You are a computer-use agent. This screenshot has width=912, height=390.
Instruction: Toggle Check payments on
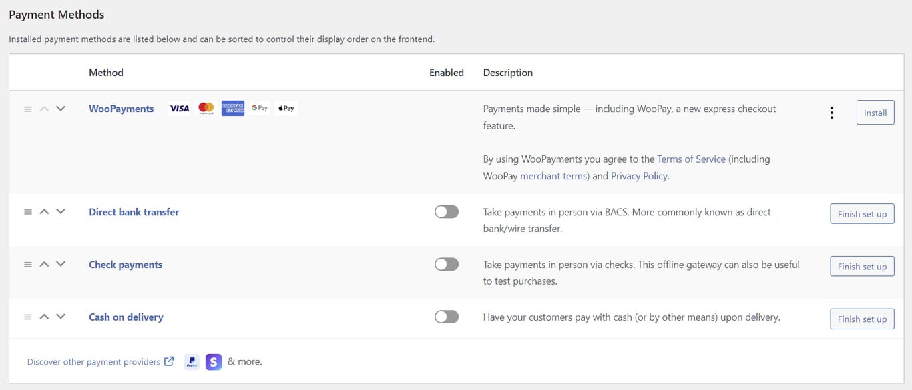[x=446, y=264]
